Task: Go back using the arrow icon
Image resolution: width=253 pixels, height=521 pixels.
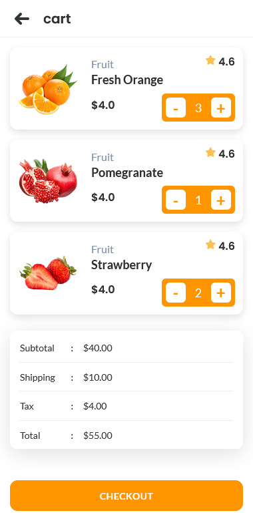Action: pos(22,19)
